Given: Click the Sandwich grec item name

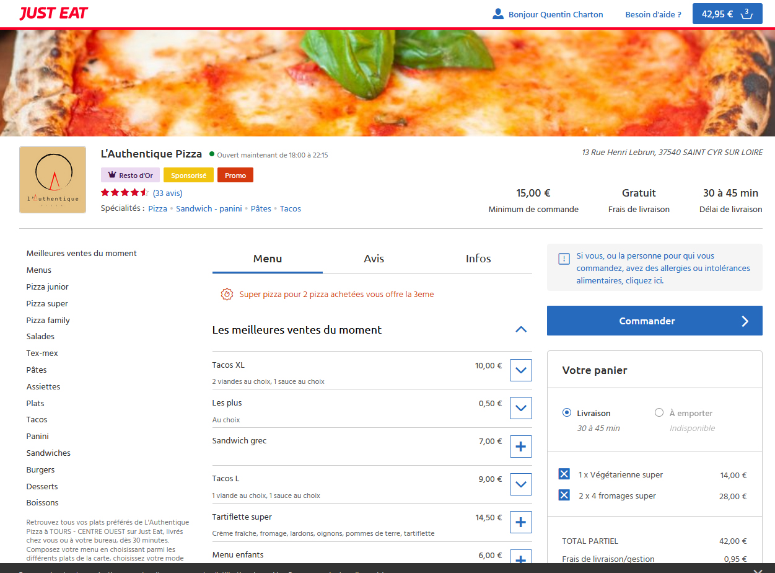Looking at the screenshot, I should tap(240, 441).
